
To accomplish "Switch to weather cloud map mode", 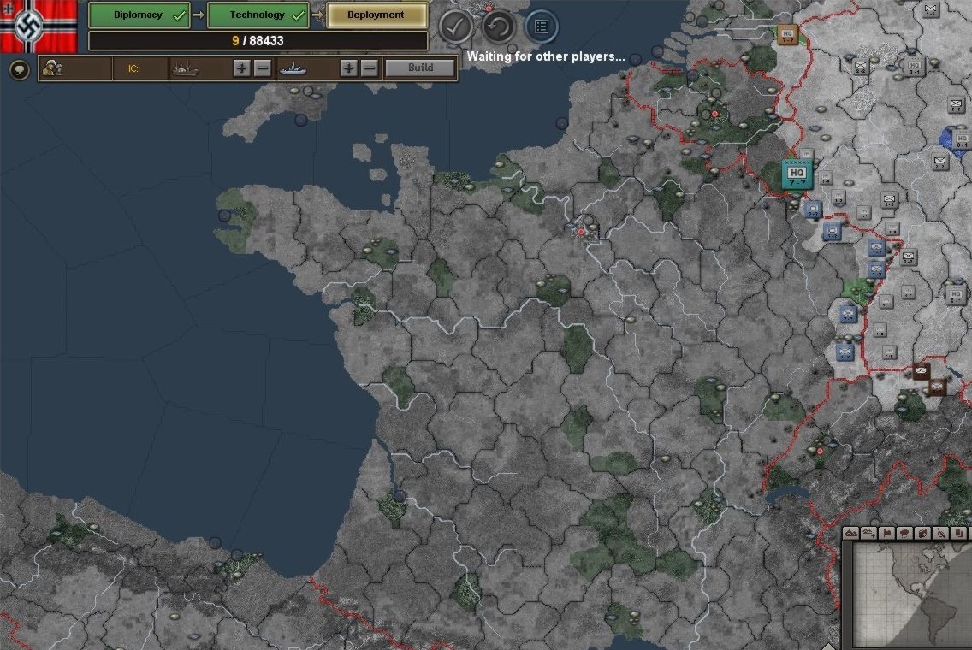I will (904, 533).
